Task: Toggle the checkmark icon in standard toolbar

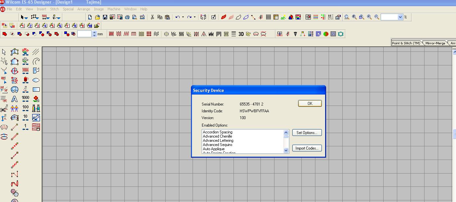Action: pyautogui.click(x=213, y=17)
